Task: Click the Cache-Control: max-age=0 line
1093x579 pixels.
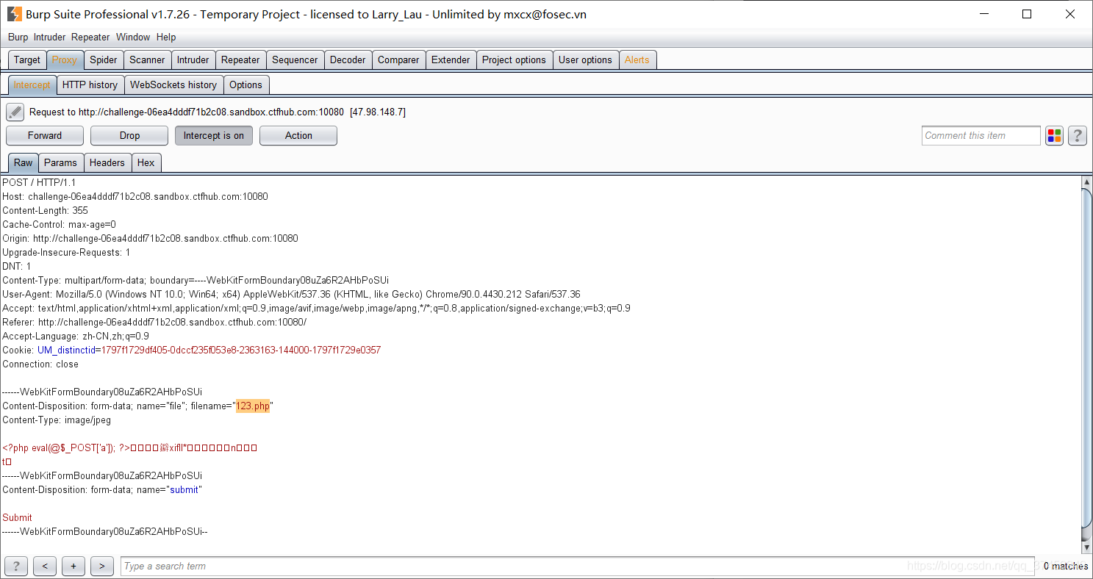Action: [x=59, y=224]
